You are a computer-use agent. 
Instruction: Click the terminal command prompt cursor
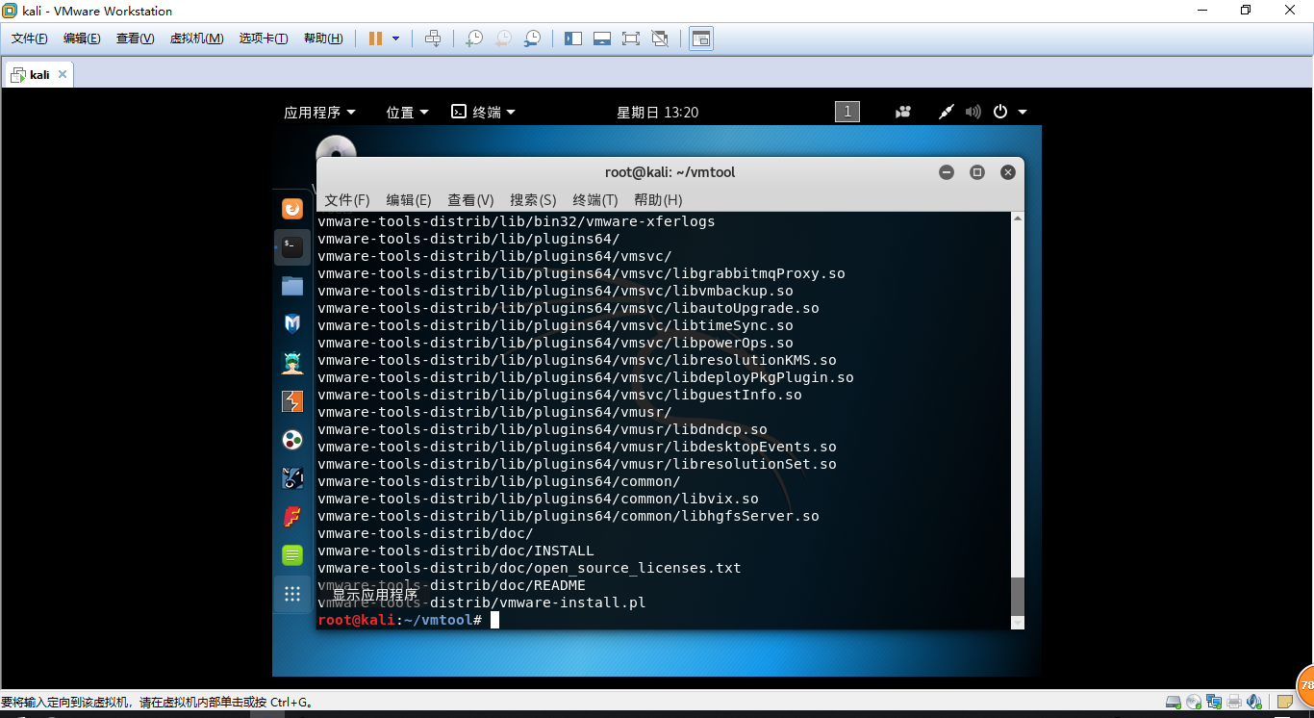pos(495,620)
